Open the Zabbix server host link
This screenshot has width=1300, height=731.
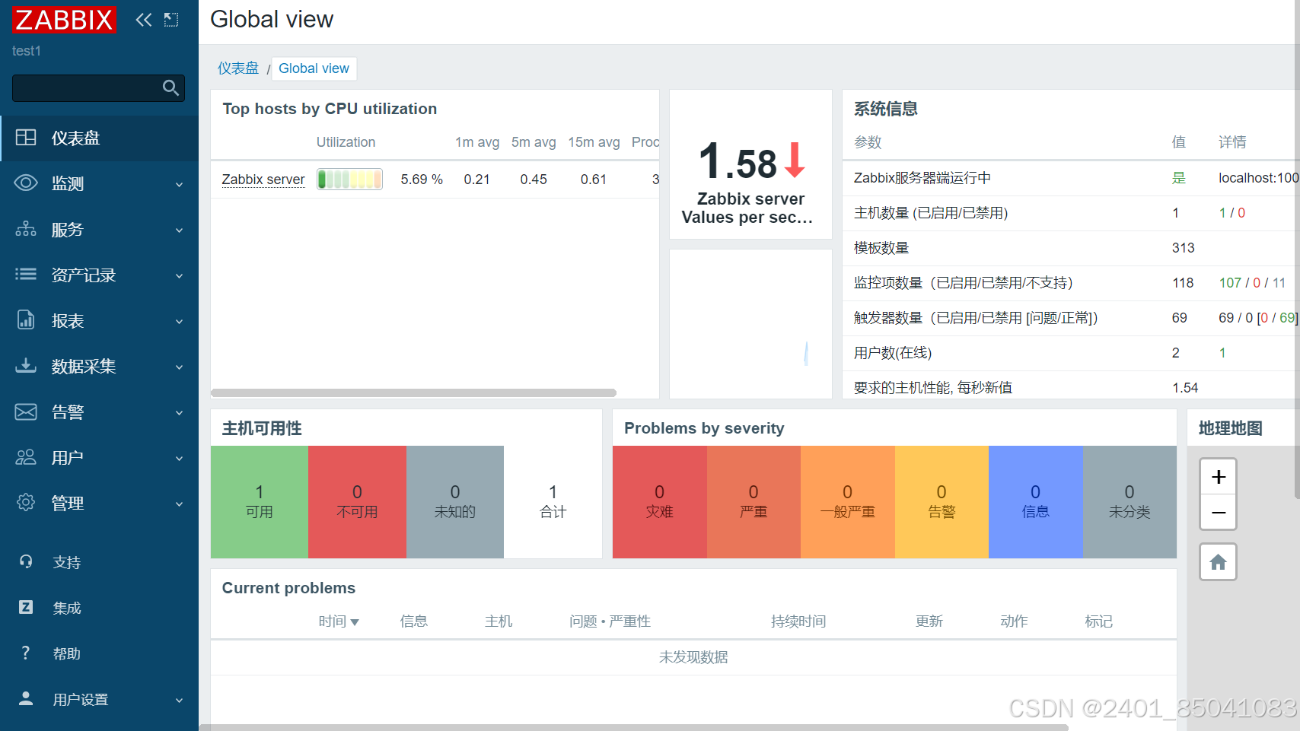coord(263,180)
